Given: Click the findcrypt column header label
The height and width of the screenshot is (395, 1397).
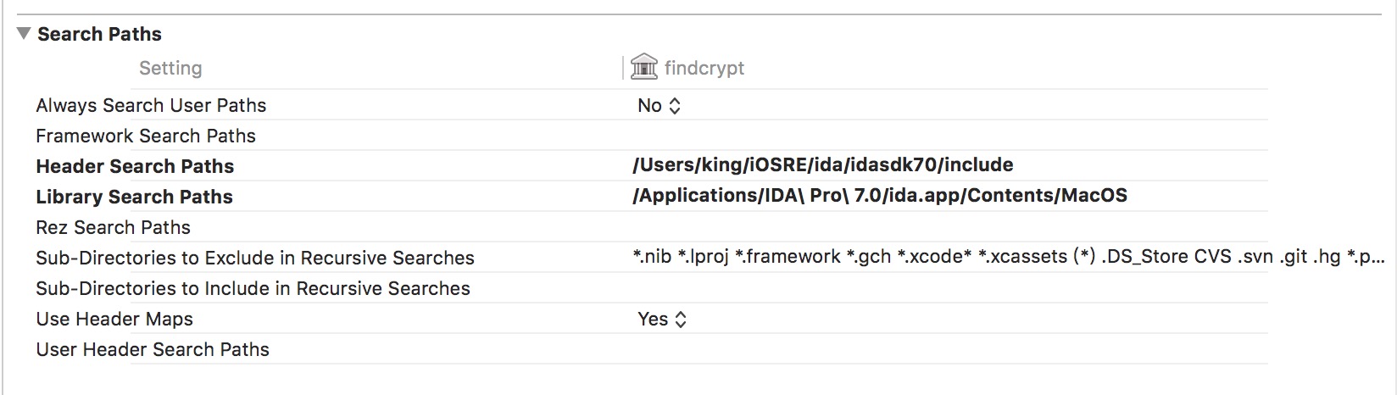Looking at the screenshot, I should coord(704,68).
